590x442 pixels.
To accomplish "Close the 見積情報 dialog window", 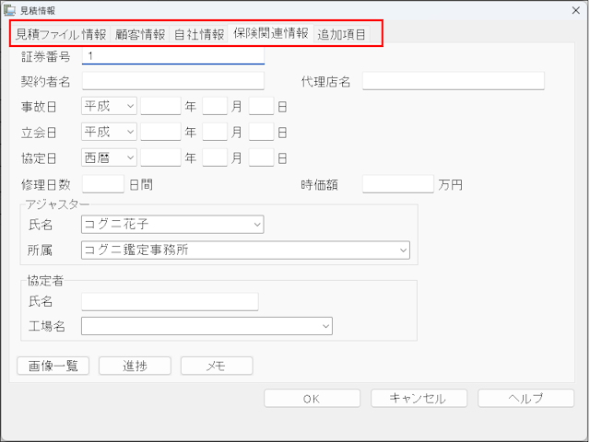I will pos(575,9).
